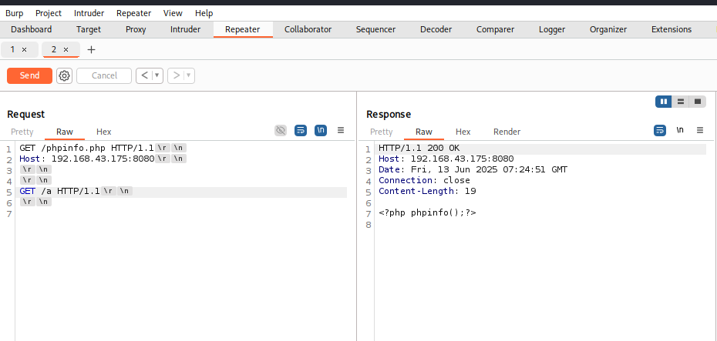Switch to side-by-side split layout
717x341 pixels.
(664, 102)
